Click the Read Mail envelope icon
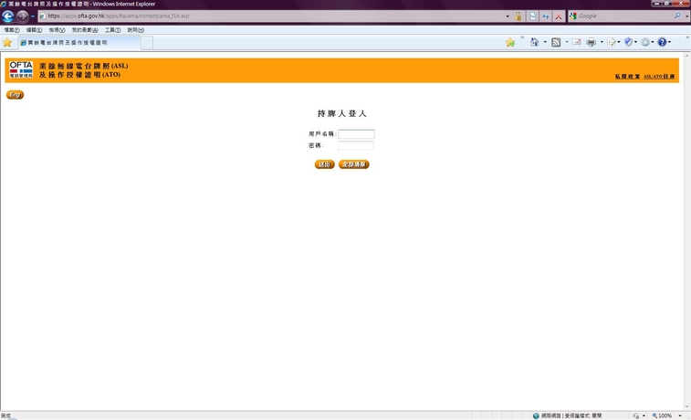Screen dimensions: 691x420 (x=576, y=43)
